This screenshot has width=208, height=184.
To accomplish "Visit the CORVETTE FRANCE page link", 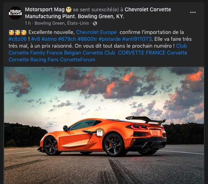I will click(x=142, y=53).
